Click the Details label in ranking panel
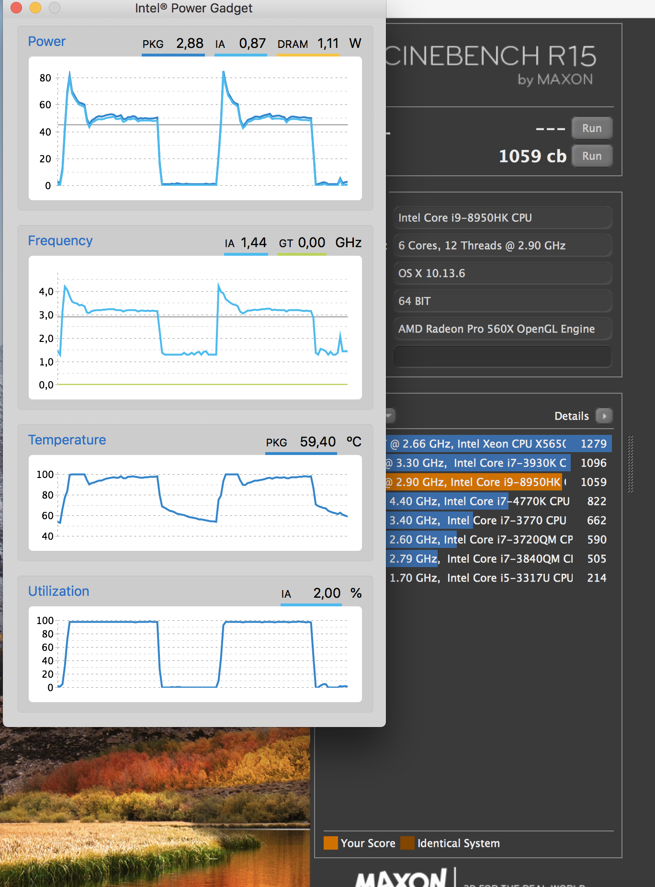 (x=571, y=416)
